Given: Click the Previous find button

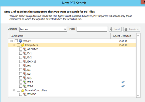Looking at the screenshot, I should tap(132, 29).
